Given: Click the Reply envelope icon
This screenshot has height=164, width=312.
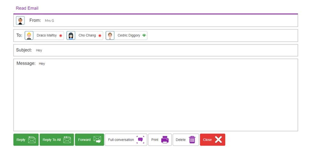Looking at the screenshot, I should coord(32,140).
